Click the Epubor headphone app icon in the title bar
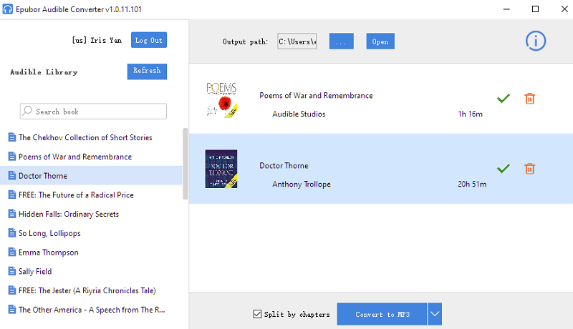Viewport: 573px width, 329px height. (7, 9)
